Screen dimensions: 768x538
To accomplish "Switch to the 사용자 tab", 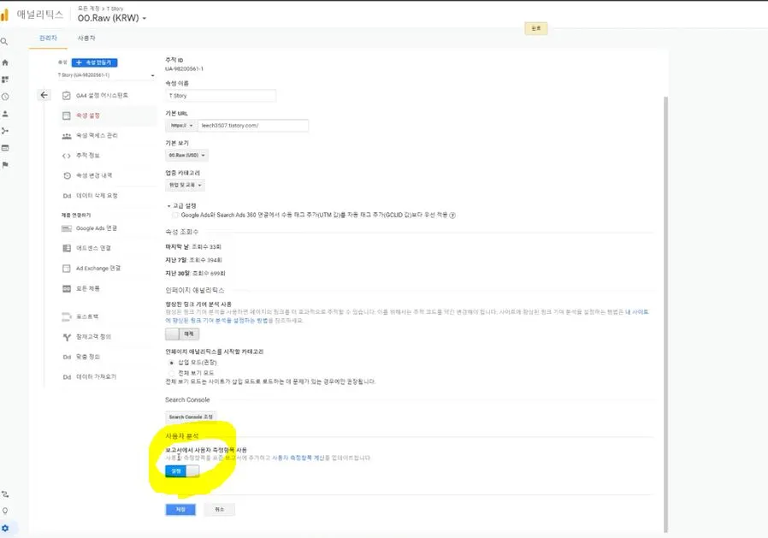I will click(86, 38).
